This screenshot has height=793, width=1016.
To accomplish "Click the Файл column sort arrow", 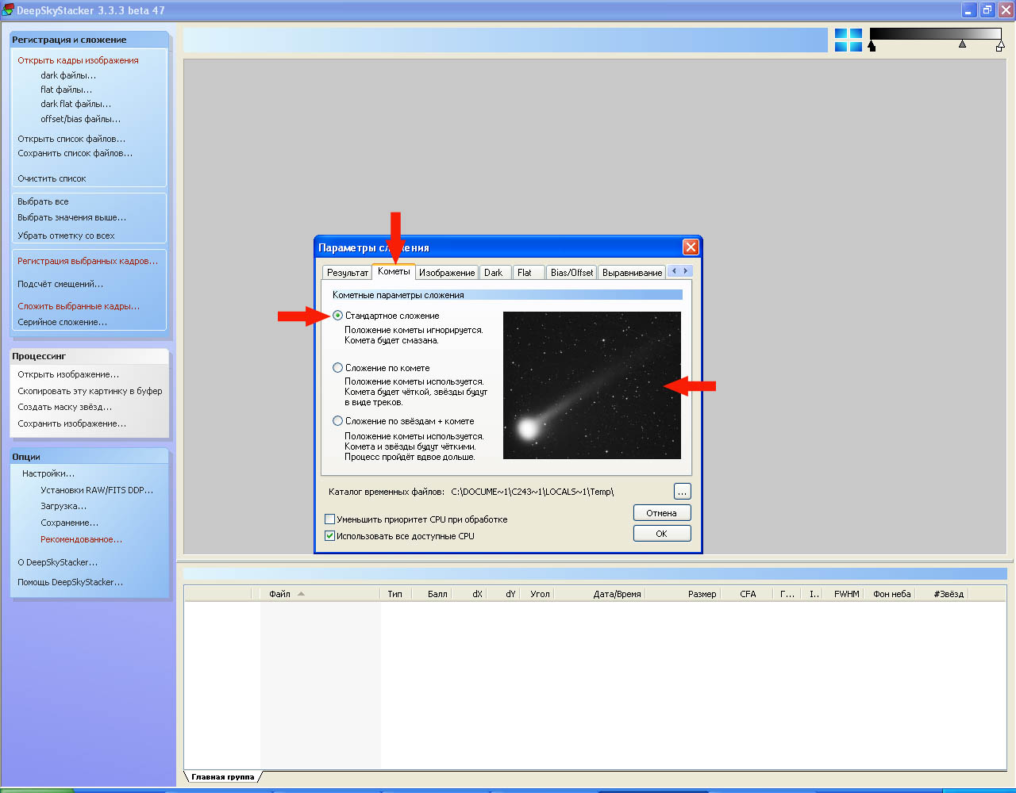I will [x=301, y=594].
